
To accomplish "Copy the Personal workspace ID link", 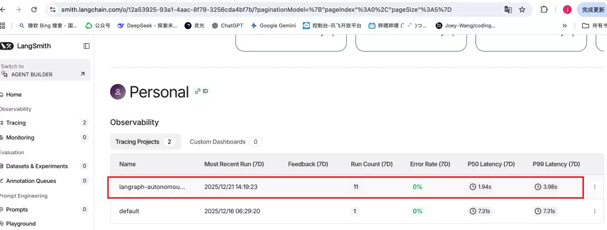I will (x=201, y=91).
